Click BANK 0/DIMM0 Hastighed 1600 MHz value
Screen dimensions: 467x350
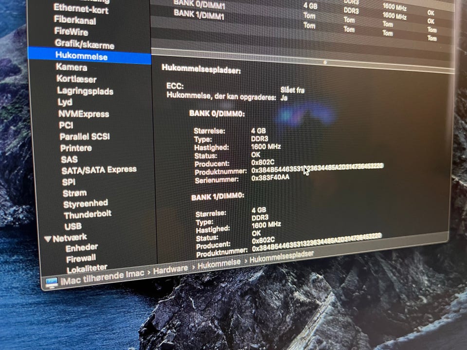point(266,146)
